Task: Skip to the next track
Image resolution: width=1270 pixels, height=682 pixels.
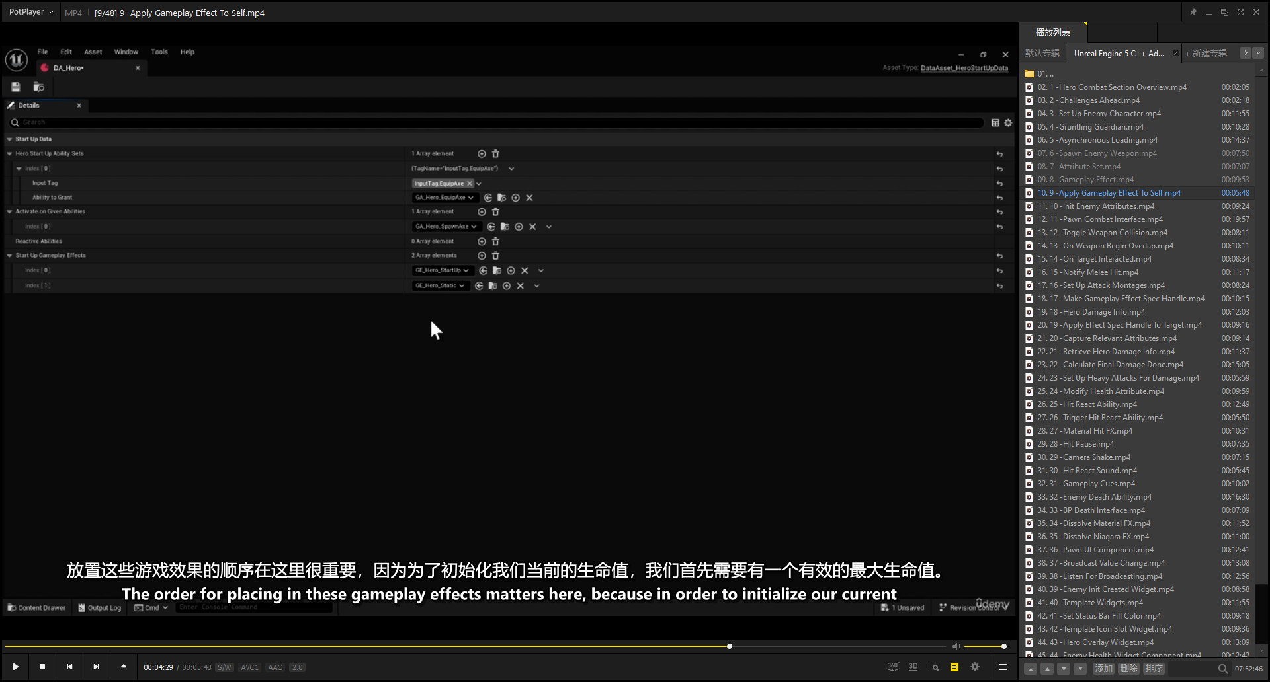Action: (97, 667)
